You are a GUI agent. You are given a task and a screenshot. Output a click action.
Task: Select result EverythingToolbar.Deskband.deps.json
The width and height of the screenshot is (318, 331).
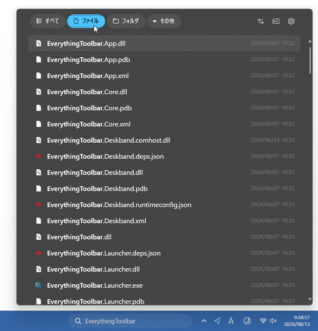click(x=164, y=156)
